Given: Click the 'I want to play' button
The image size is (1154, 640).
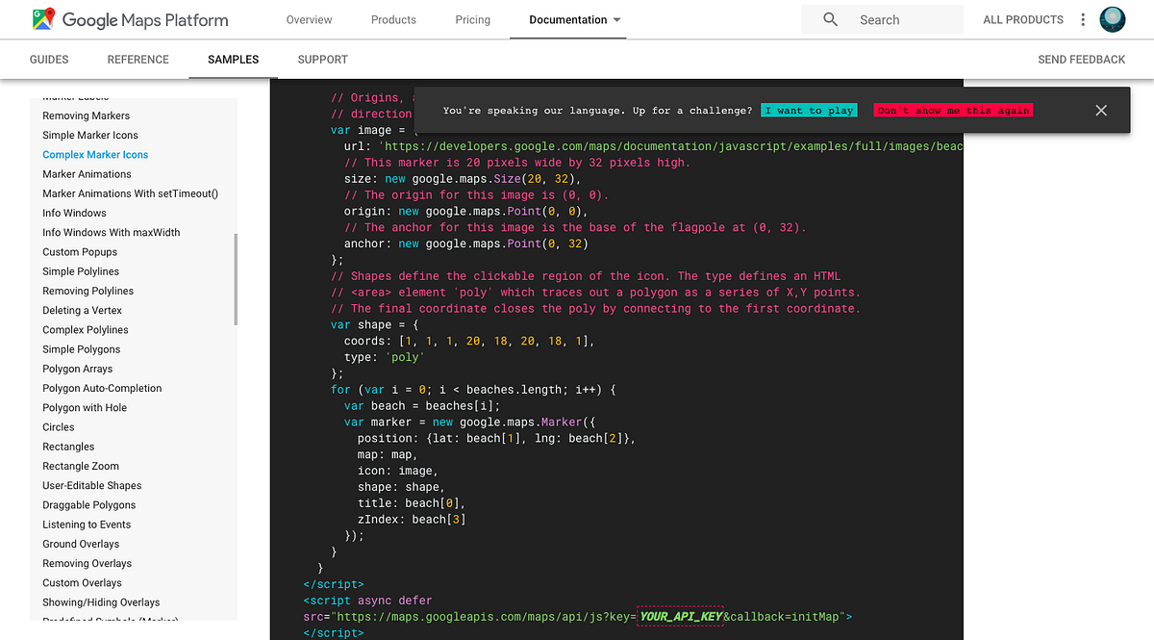Looking at the screenshot, I should pos(809,110).
